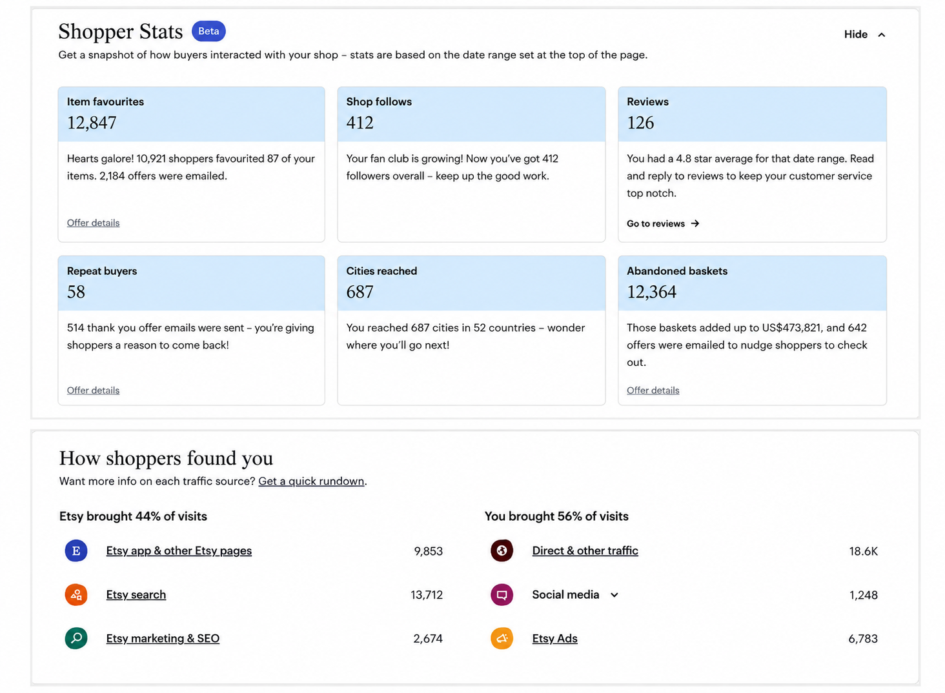Click the green Etsy marketing & SEO icon

tap(76, 638)
